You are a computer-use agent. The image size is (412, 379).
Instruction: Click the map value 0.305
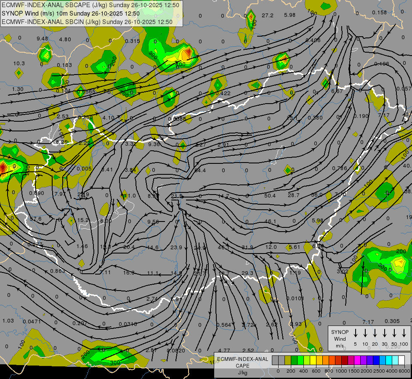pyautogui.click(x=392, y=321)
